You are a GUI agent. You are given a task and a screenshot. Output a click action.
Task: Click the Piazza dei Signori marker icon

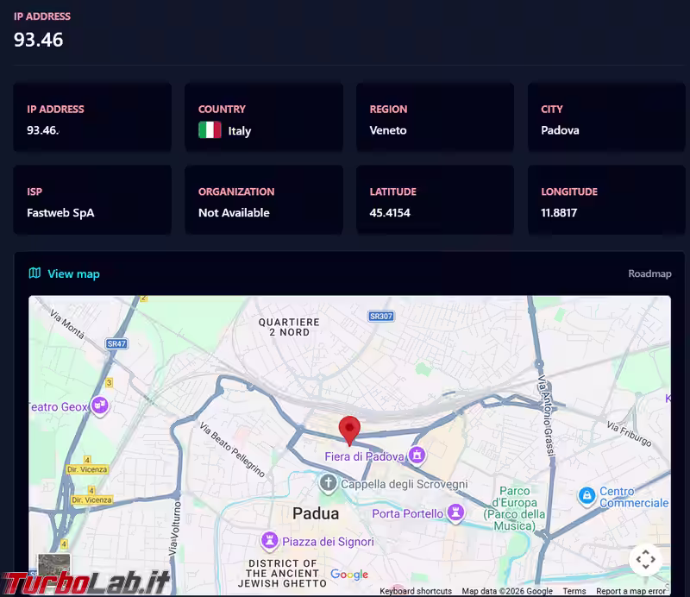[269, 541]
